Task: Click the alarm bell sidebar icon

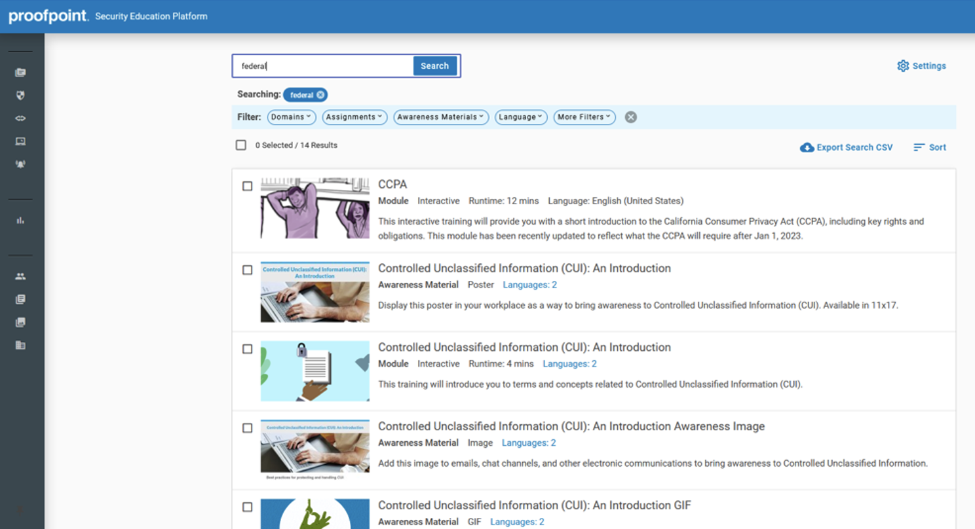Action: coord(20,164)
